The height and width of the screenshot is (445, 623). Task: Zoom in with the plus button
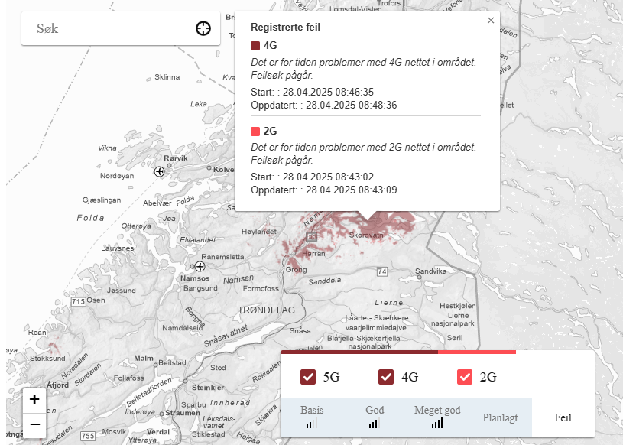(x=34, y=399)
